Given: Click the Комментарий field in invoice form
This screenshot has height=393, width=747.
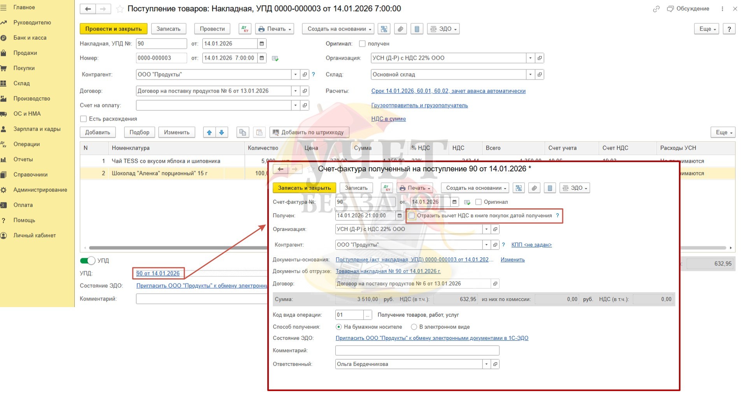Looking at the screenshot, I should [x=417, y=351].
